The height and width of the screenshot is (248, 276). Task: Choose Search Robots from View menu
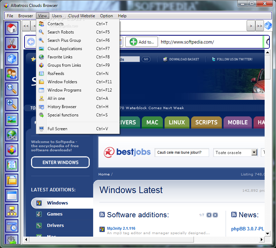point(78,32)
